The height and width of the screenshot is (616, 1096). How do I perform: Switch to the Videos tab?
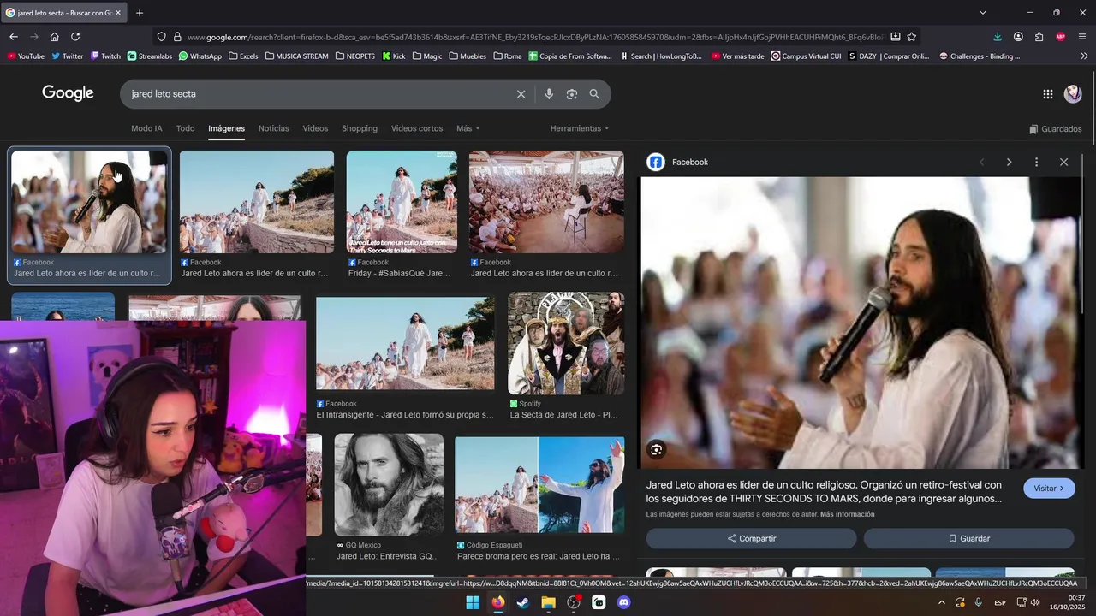315,128
